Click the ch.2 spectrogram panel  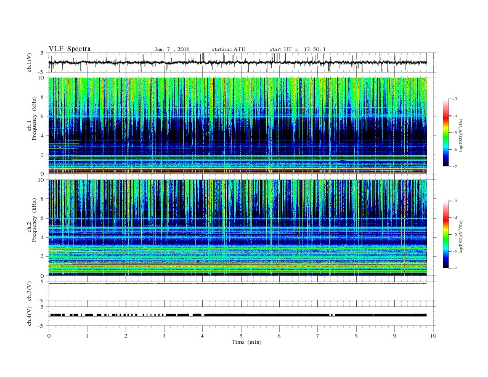click(x=238, y=228)
